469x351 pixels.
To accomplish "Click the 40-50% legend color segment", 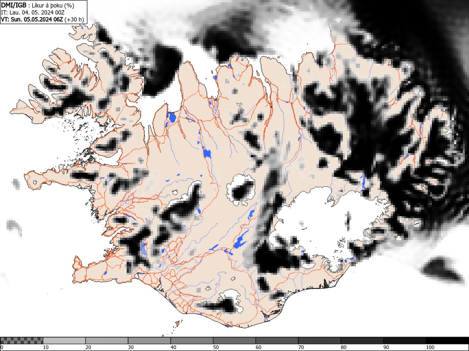I will point(192,341).
